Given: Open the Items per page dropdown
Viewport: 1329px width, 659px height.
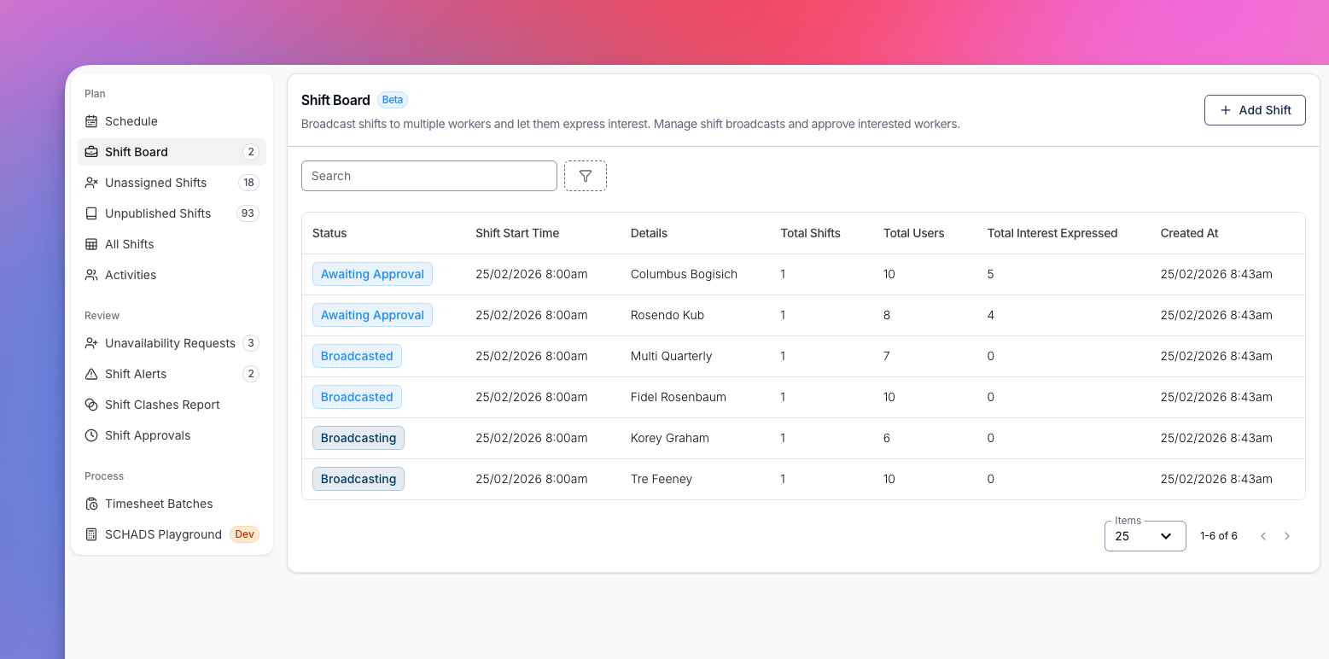Looking at the screenshot, I should 1145,536.
